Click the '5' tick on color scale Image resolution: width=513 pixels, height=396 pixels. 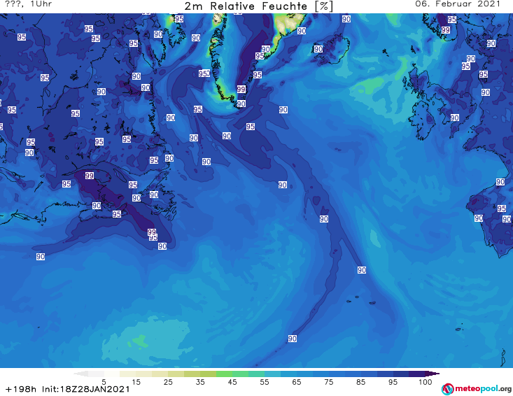tap(104, 381)
